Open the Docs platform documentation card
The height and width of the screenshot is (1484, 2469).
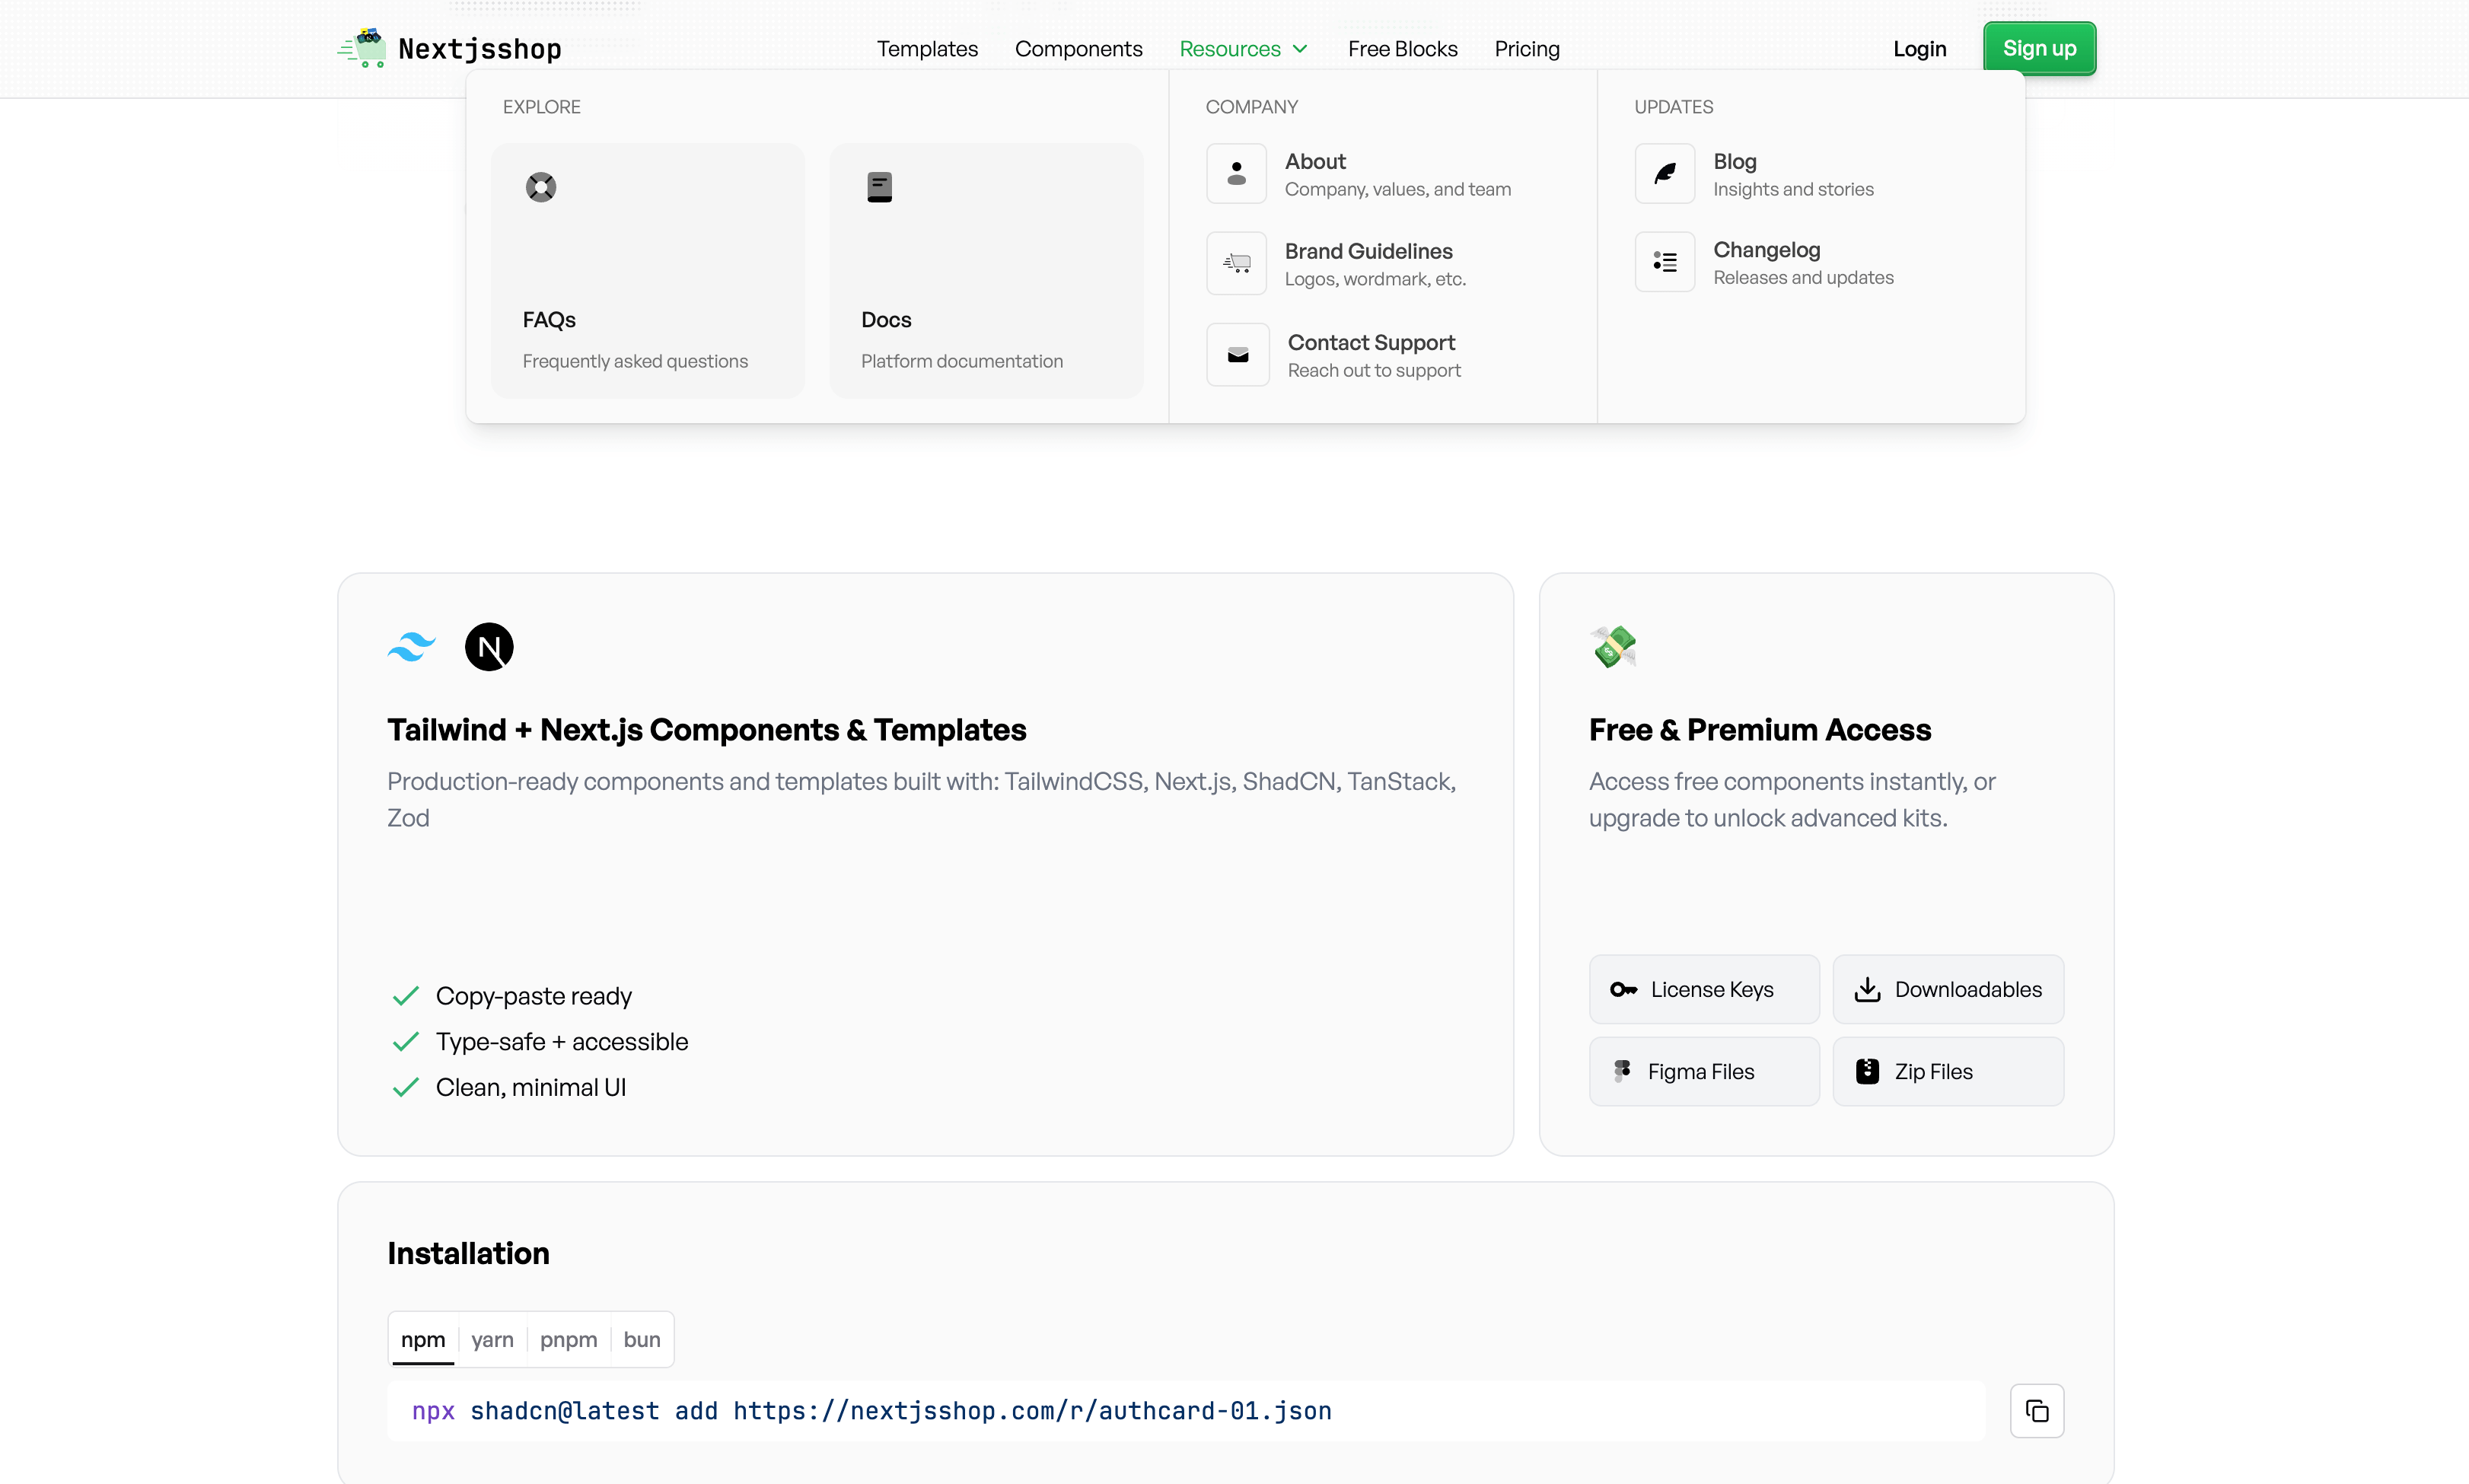tap(986, 270)
